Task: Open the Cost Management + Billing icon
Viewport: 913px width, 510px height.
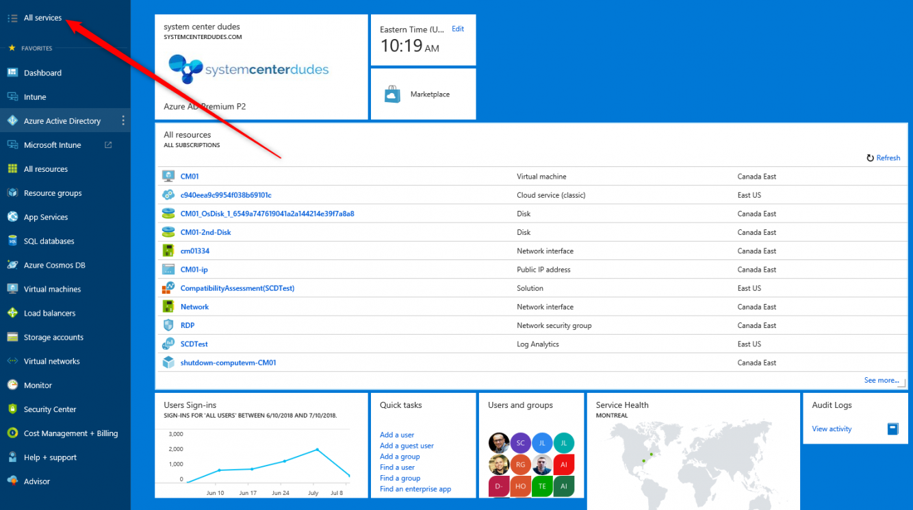Action: tap(12, 433)
